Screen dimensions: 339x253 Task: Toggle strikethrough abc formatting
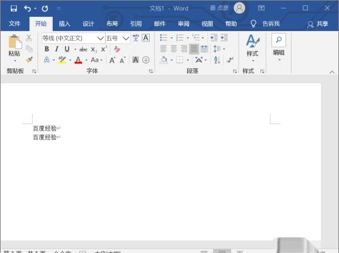click(x=83, y=49)
